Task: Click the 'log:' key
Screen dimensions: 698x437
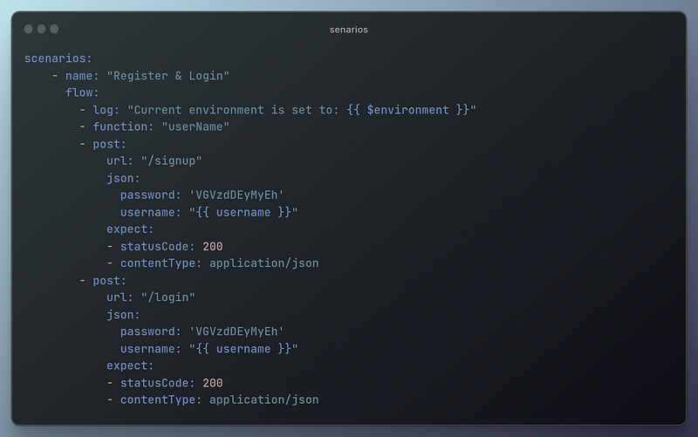Action: (x=106, y=110)
